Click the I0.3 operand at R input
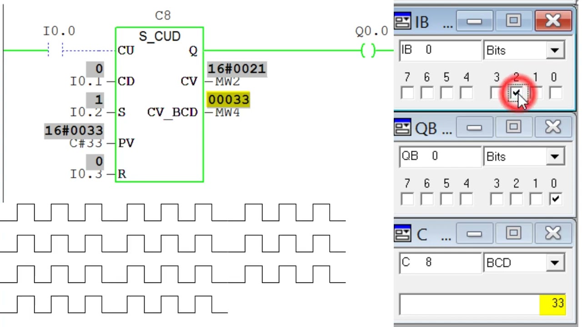Screen dimensions: 582x327 click(x=86, y=174)
